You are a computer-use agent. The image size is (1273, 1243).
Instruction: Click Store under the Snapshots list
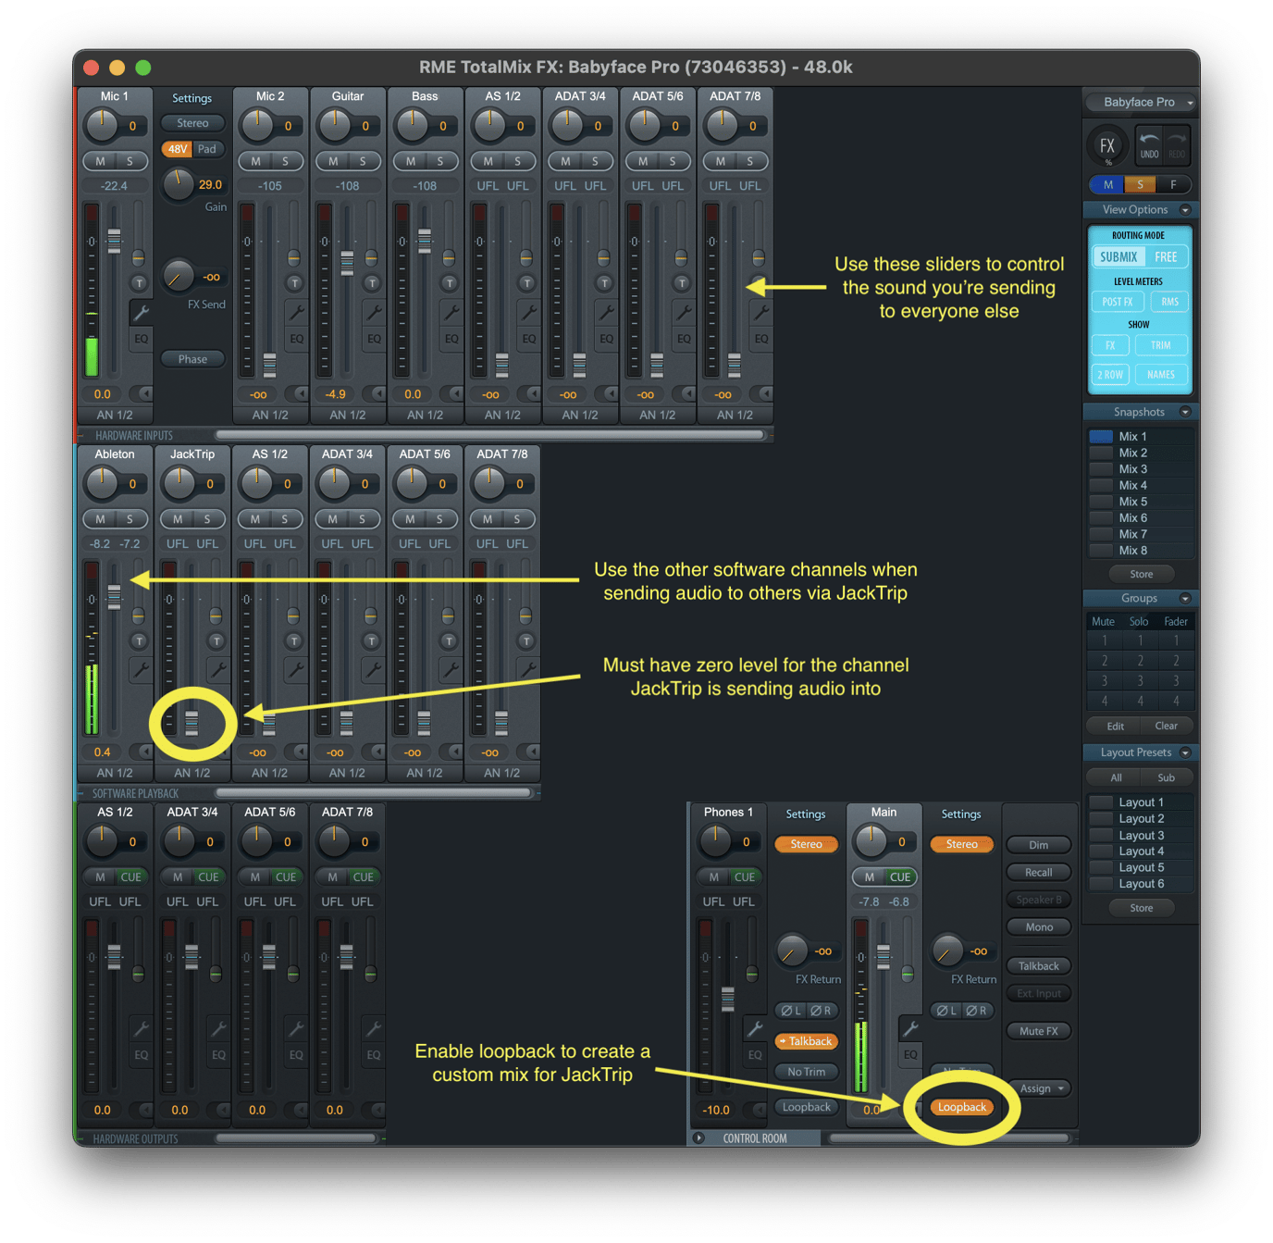pos(1141,574)
